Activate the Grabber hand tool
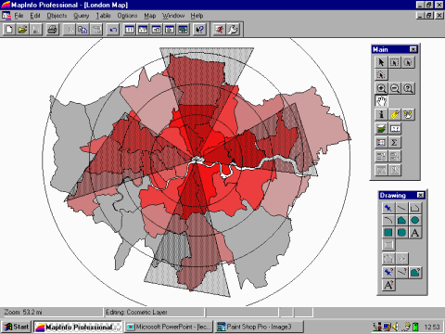This screenshot has height=334, width=445. 381,101
